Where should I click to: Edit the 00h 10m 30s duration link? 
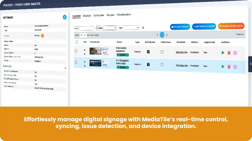(x=182, y=52)
